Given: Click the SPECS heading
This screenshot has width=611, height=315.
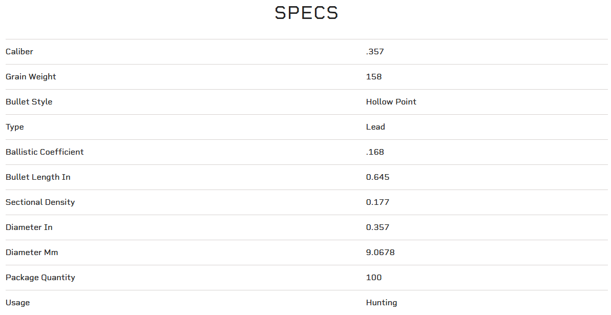Looking at the screenshot, I should coord(306,13).
